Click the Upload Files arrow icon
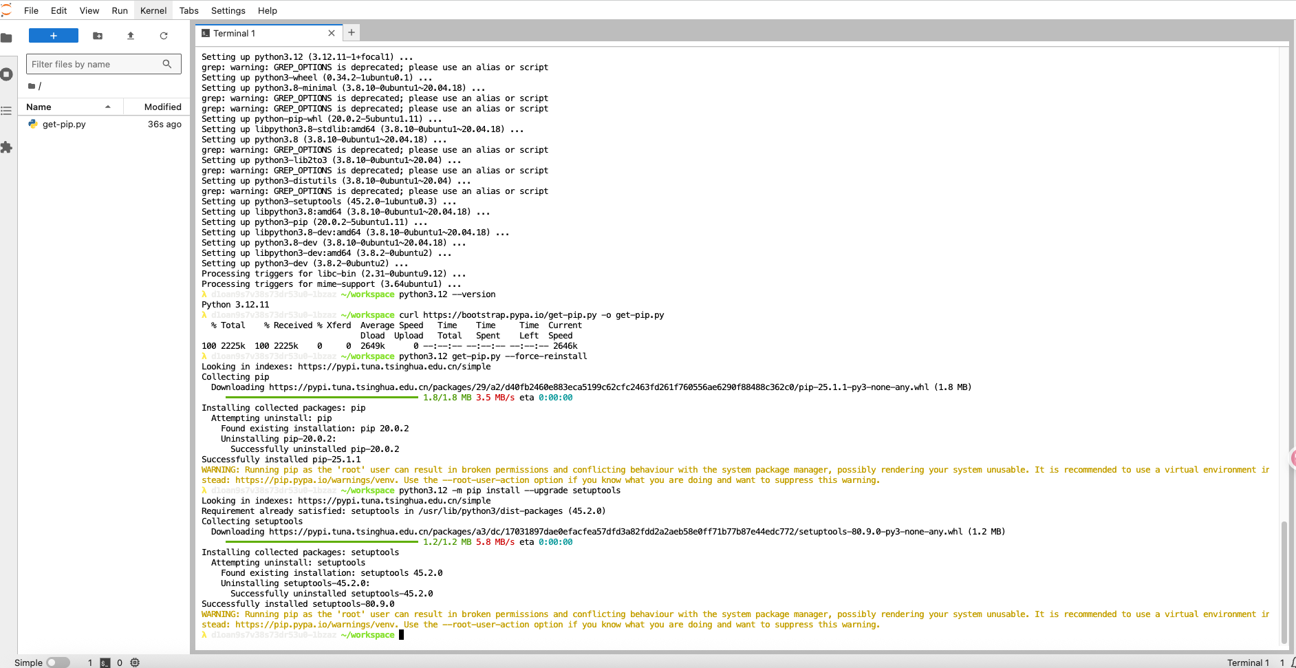 click(x=131, y=36)
